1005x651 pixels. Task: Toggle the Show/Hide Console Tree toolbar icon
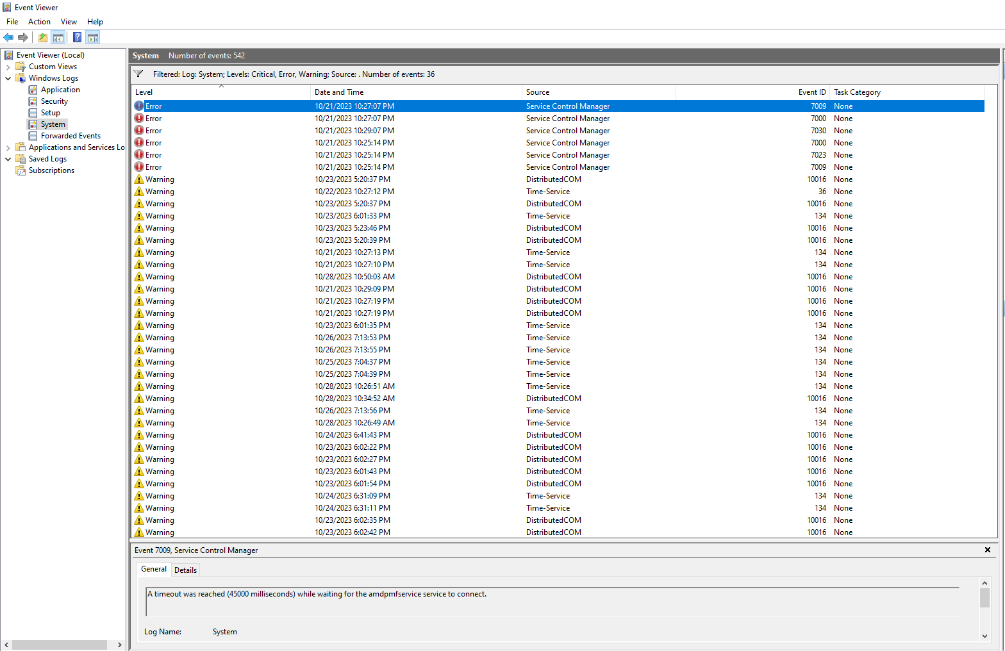click(58, 37)
